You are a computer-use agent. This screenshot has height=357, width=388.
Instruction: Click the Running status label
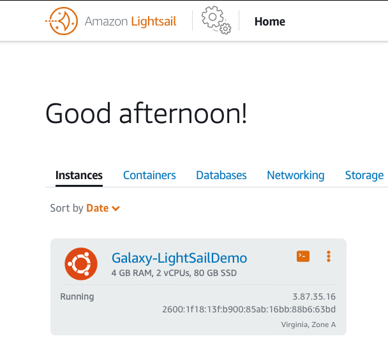[77, 296]
